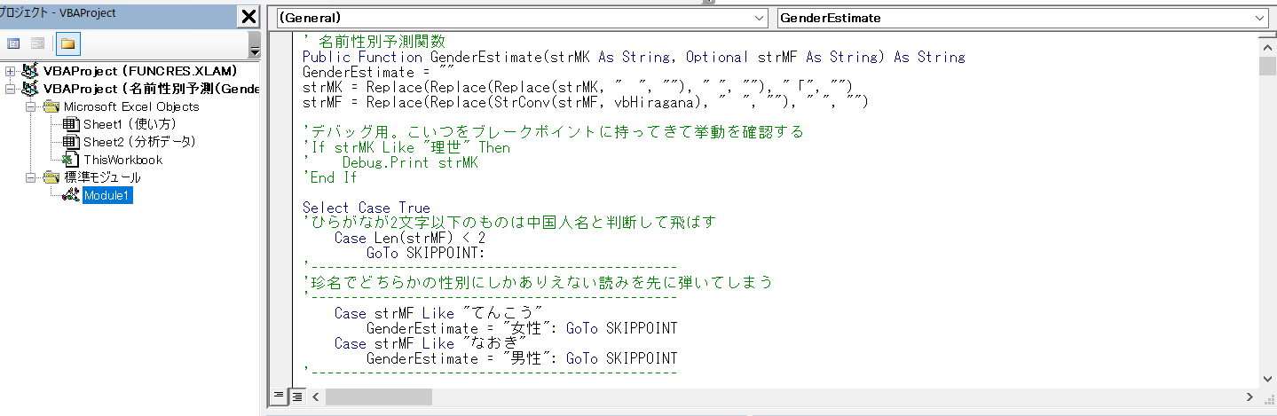Click the Case strMF Like "てんこう" line
This screenshot has height=416, width=1277.
437,313
